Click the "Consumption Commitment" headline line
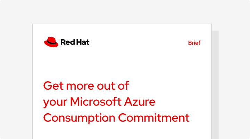The image size is (250, 139). (x=116, y=118)
